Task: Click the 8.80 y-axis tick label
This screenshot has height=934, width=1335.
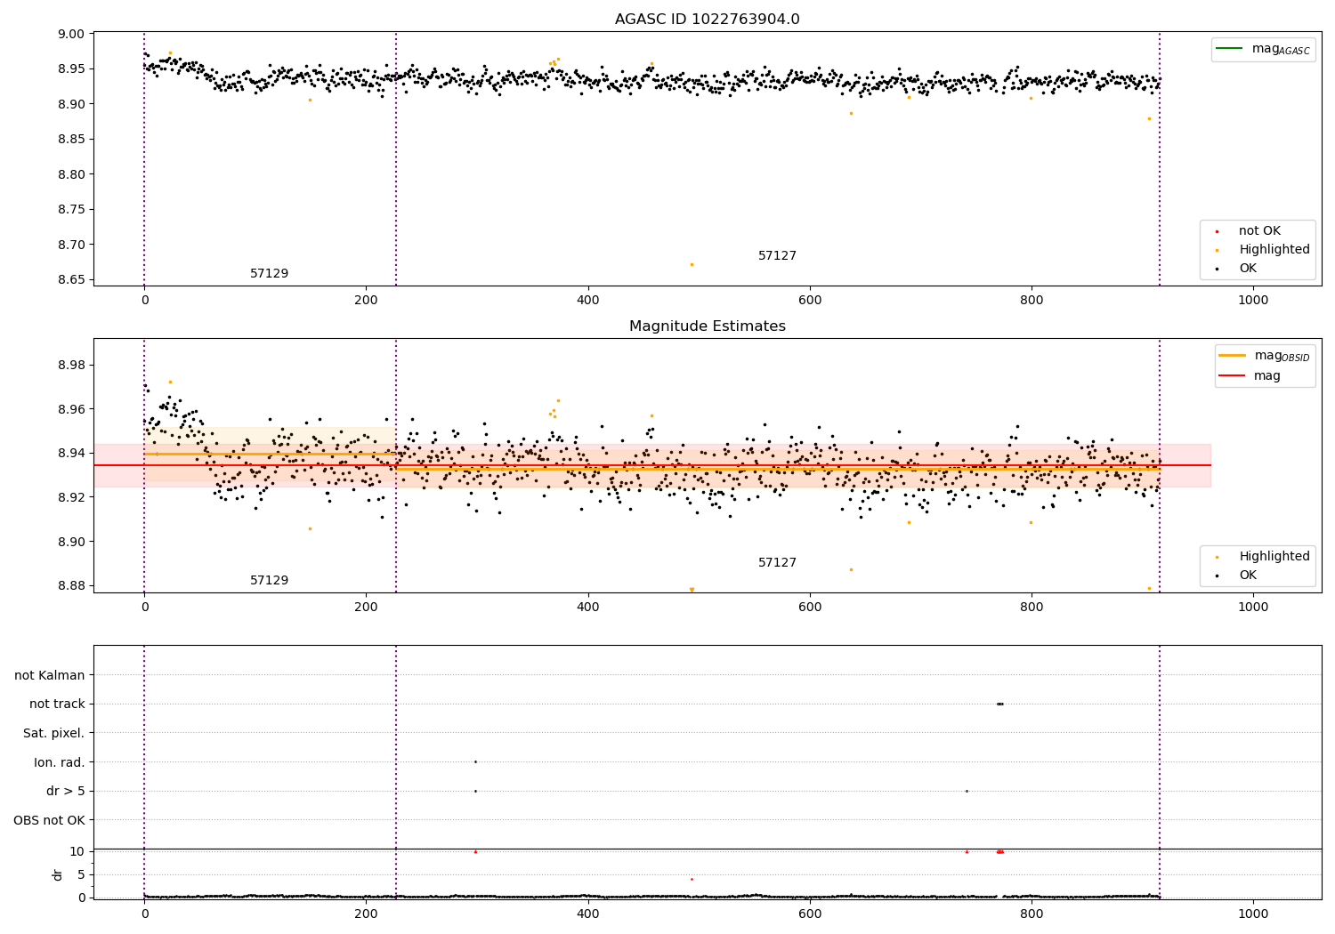Action: pyautogui.click(x=71, y=175)
